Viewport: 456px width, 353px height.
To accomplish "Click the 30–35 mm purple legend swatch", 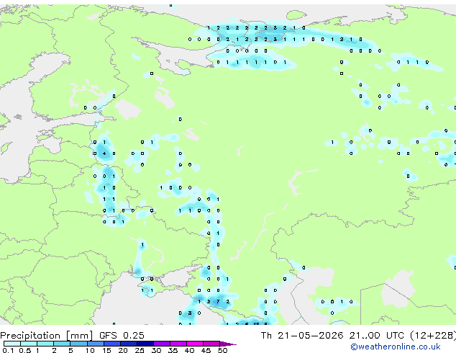I will [x=161, y=344].
